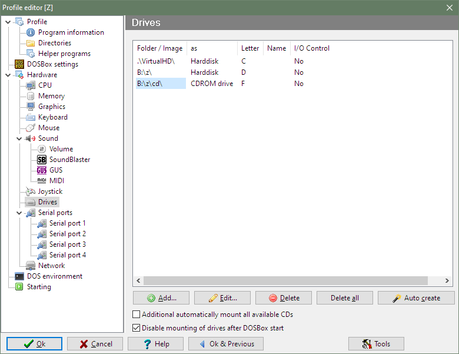Open the Keyboard settings page
Screen dimensions: 459x354
pos(53,117)
